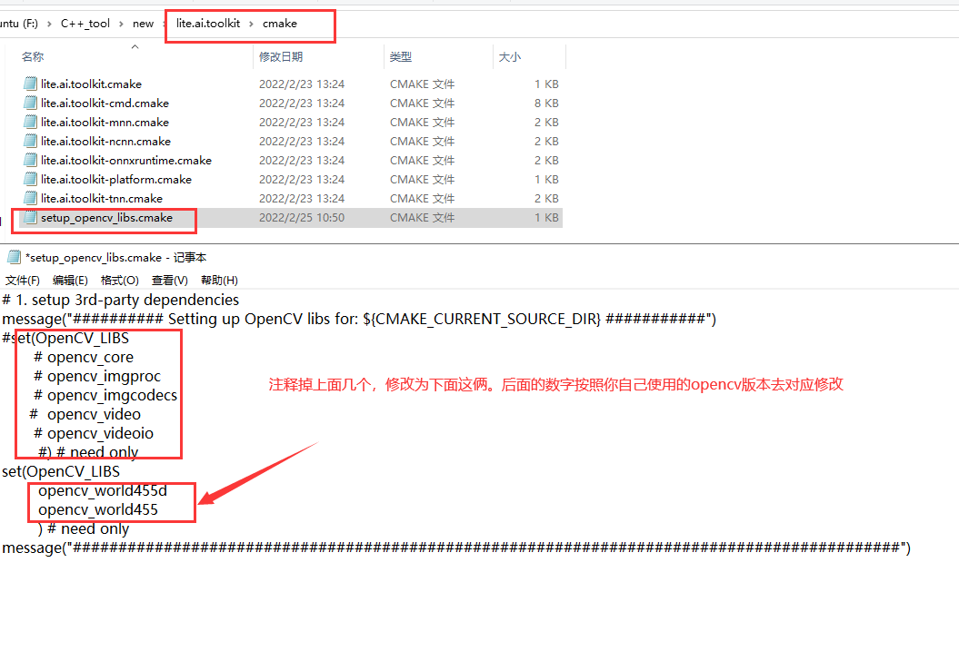Navigate to lite.ai.toolkit in address bar
This screenshot has height=671, width=959.
208,24
